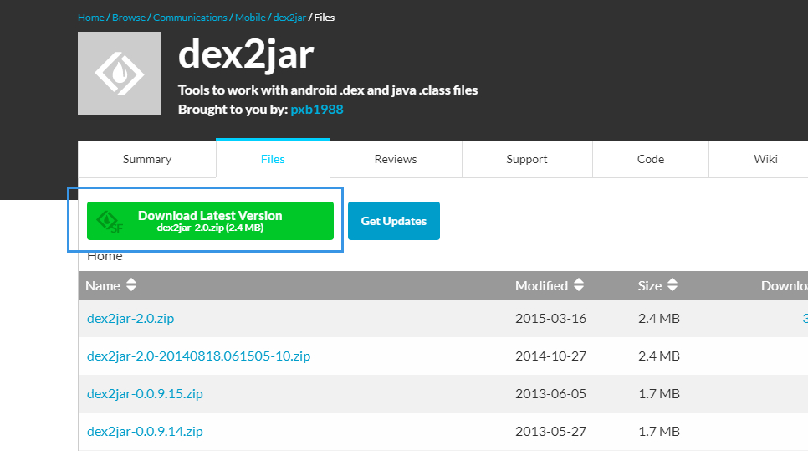Image resolution: width=808 pixels, height=451 pixels.
Task: Sort the table by Size column arrows
Action: [x=672, y=285]
